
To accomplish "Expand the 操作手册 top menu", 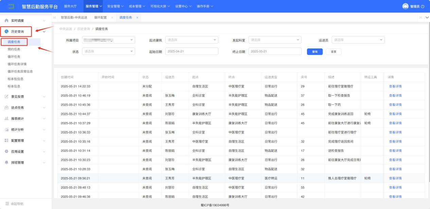I will pos(205,6).
